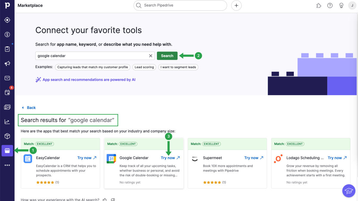Open the graduation cap academy button

349,191
